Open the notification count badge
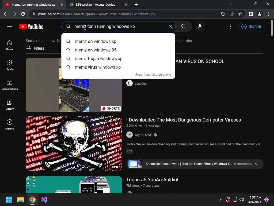Viewport: 274px width, 206px height. pyautogui.click(x=267, y=200)
